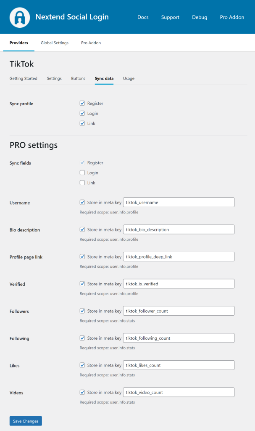Uncheck Sync profile Register checkbox
The height and width of the screenshot is (431, 255).
click(82, 103)
